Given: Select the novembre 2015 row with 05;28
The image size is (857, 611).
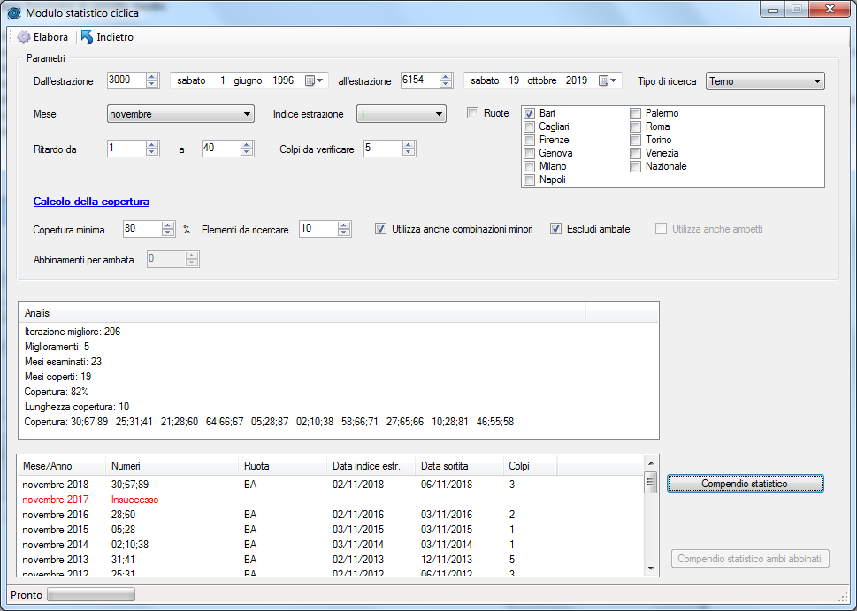Looking at the screenshot, I should (x=331, y=530).
